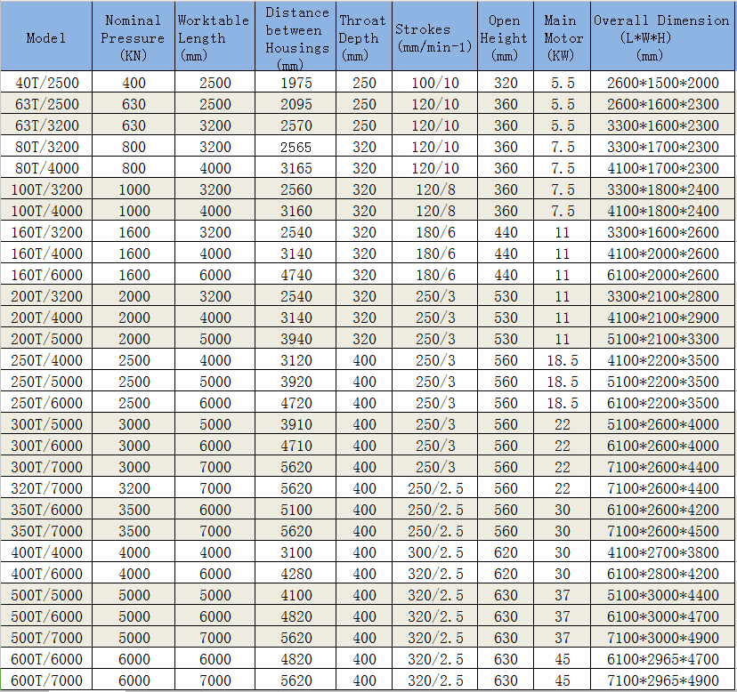Select the 600T/7000 model cell
The height and width of the screenshot is (692, 737).
pos(47,680)
